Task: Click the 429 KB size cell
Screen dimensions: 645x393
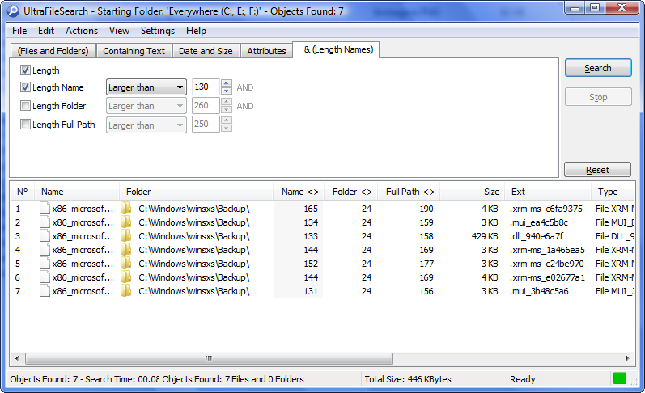Action: coord(485,236)
